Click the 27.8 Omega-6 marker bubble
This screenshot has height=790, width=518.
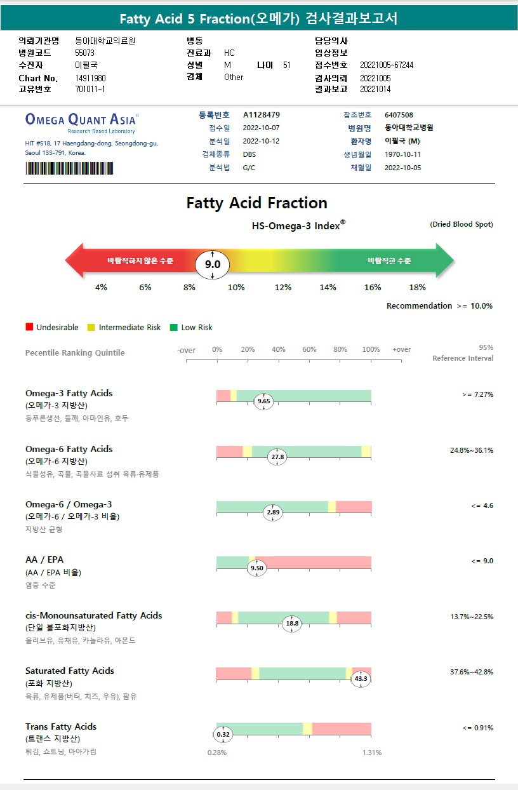click(277, 457)
